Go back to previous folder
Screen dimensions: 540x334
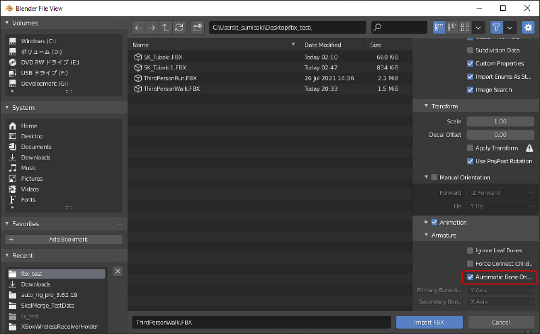138,27
